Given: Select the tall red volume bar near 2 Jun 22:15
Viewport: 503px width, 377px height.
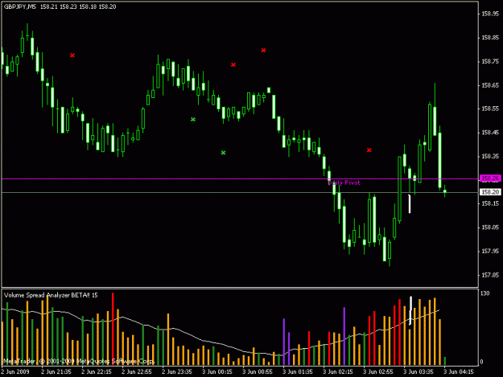Looking at the screenshot, I should coord(113,329).
